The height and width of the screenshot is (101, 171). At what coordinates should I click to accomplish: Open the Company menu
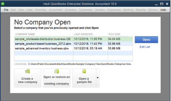coord(71,10)
